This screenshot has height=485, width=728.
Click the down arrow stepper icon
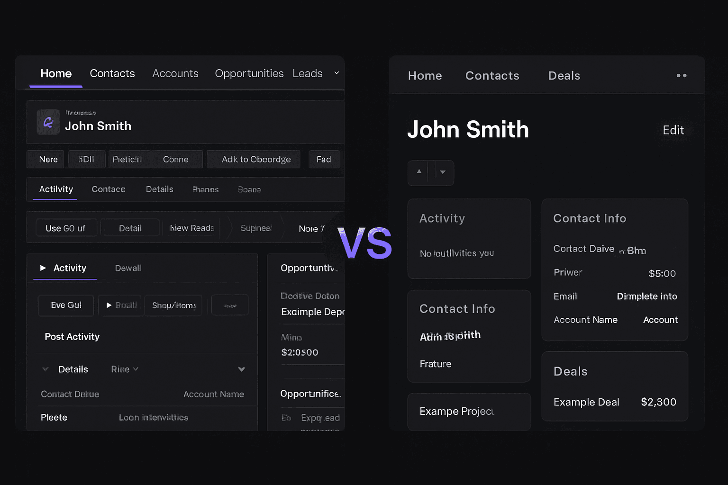442,172
